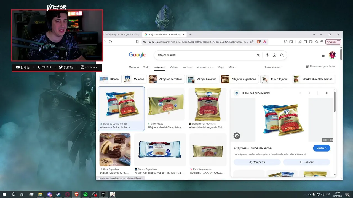Submit search with magnifier icon
Screen dimensions: 353x198
pyautogui.click(x=282, y=55)
